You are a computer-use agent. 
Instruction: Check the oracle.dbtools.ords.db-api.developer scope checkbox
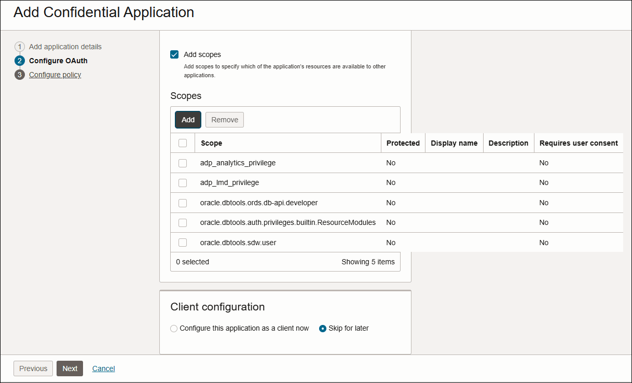183,203
